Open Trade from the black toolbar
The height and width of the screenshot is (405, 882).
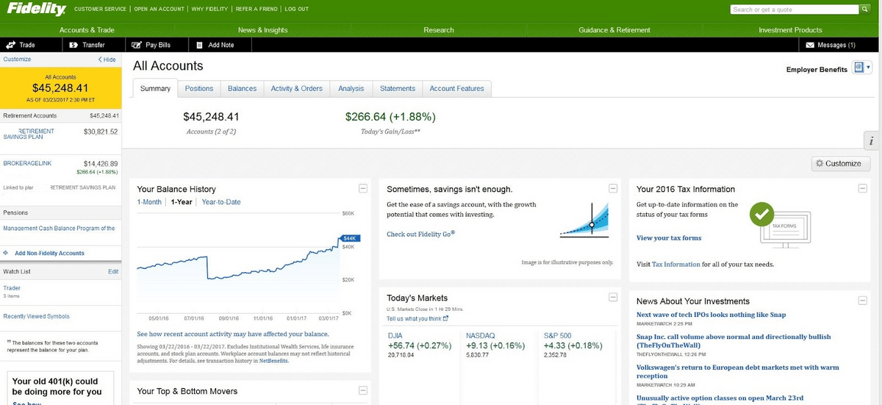[x=21, y=45]
